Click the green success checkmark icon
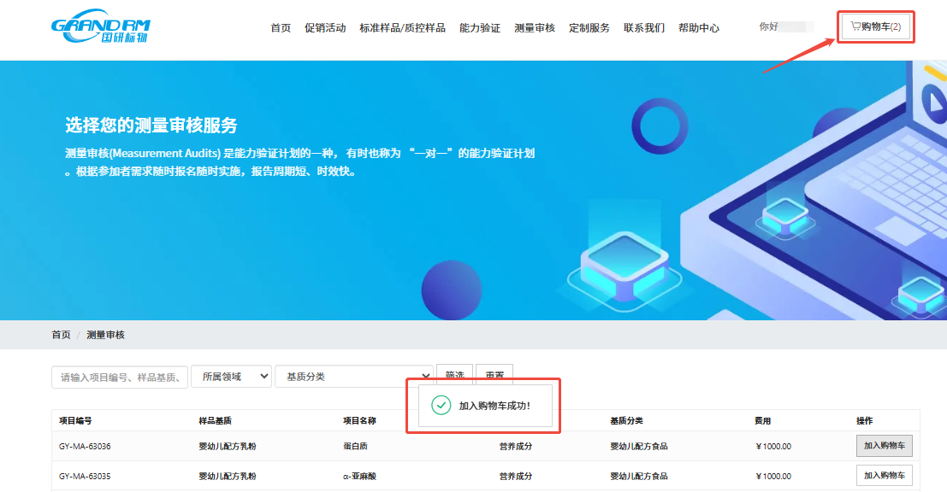This screenshot has height=492, width=947. (x=441, y=405)
